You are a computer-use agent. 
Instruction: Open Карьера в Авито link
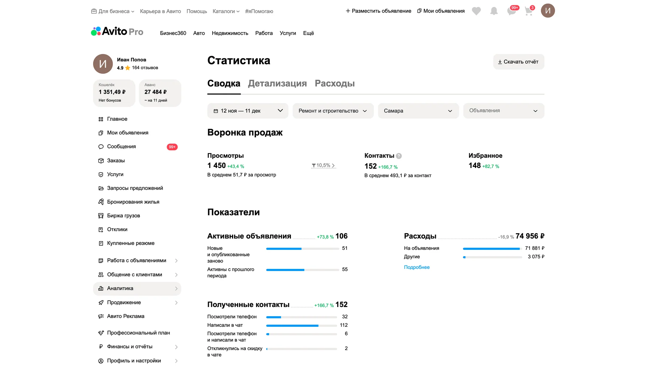160,11
